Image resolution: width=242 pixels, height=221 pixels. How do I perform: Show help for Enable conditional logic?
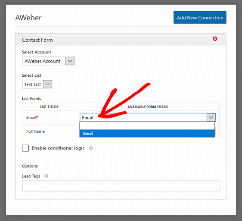[x=91, y=148]
